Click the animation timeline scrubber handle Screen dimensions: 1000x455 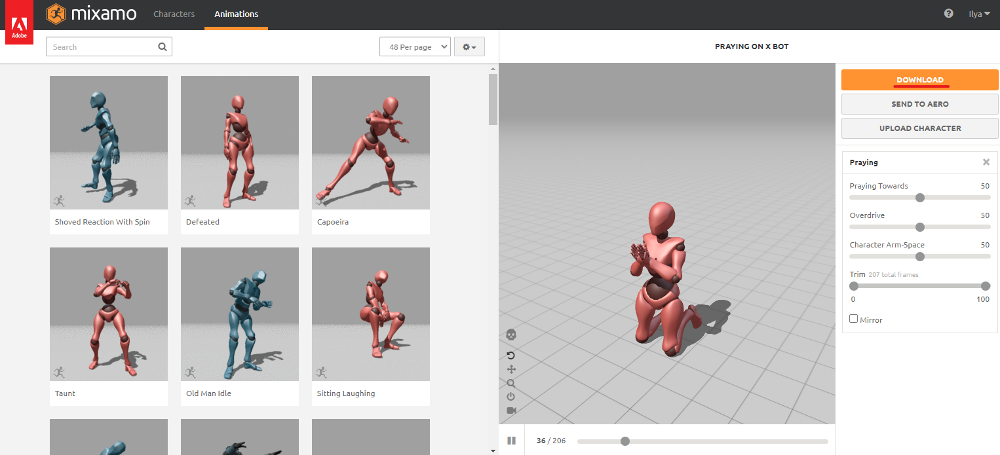tap(625, 441)
